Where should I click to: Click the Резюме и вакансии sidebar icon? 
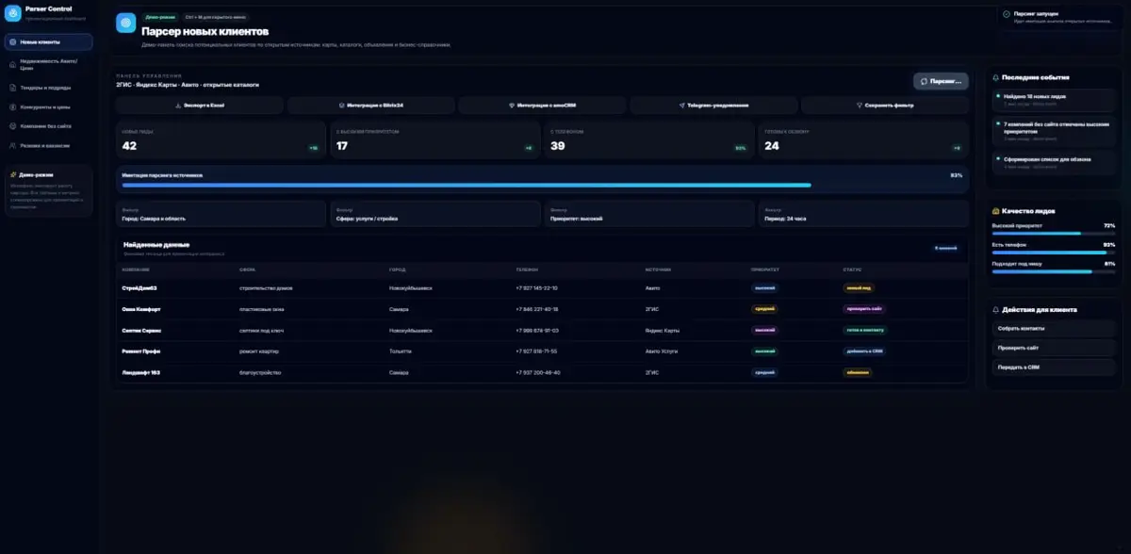point(12,146)
